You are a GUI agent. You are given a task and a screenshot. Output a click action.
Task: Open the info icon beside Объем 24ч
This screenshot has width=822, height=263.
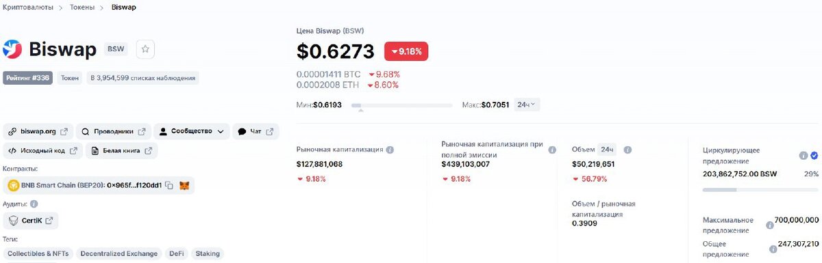click(627, 150)
